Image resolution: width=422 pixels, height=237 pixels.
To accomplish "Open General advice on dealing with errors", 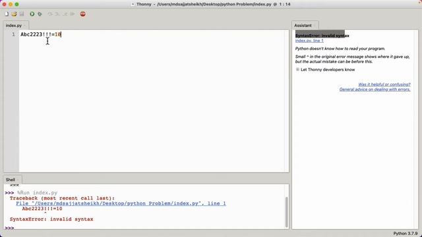I will click(x=375, y=90).
